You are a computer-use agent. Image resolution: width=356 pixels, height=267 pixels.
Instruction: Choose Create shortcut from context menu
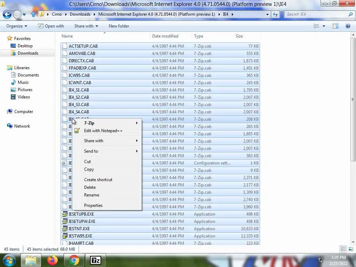pyautogui.click(x=107, y=180)
